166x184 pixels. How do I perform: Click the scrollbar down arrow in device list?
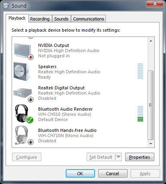[151, 144]
